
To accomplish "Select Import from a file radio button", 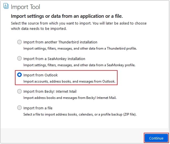I will [x=19, y=108].
